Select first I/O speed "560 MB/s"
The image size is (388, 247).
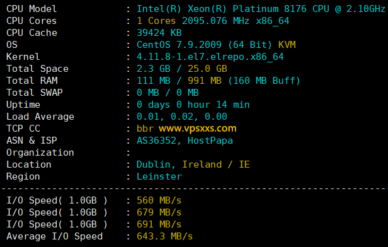pyautogui.click(x=159, y=200)
